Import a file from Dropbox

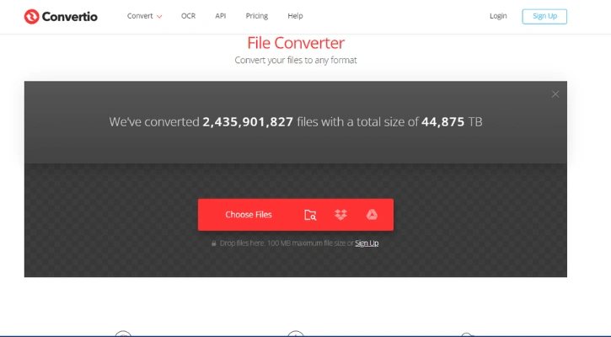340,215
